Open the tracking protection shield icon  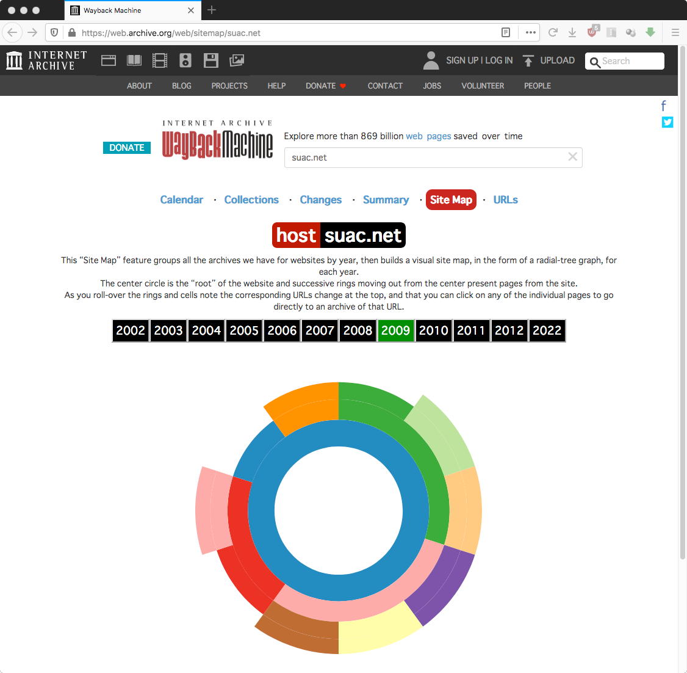(54, 32)
